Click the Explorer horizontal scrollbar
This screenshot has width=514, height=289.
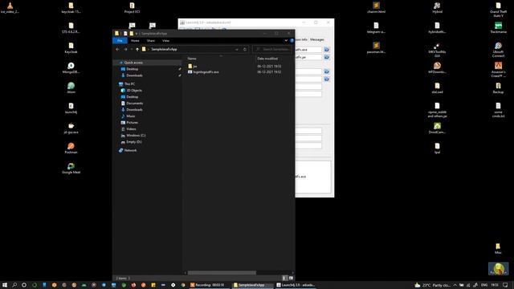pos(222,273)
